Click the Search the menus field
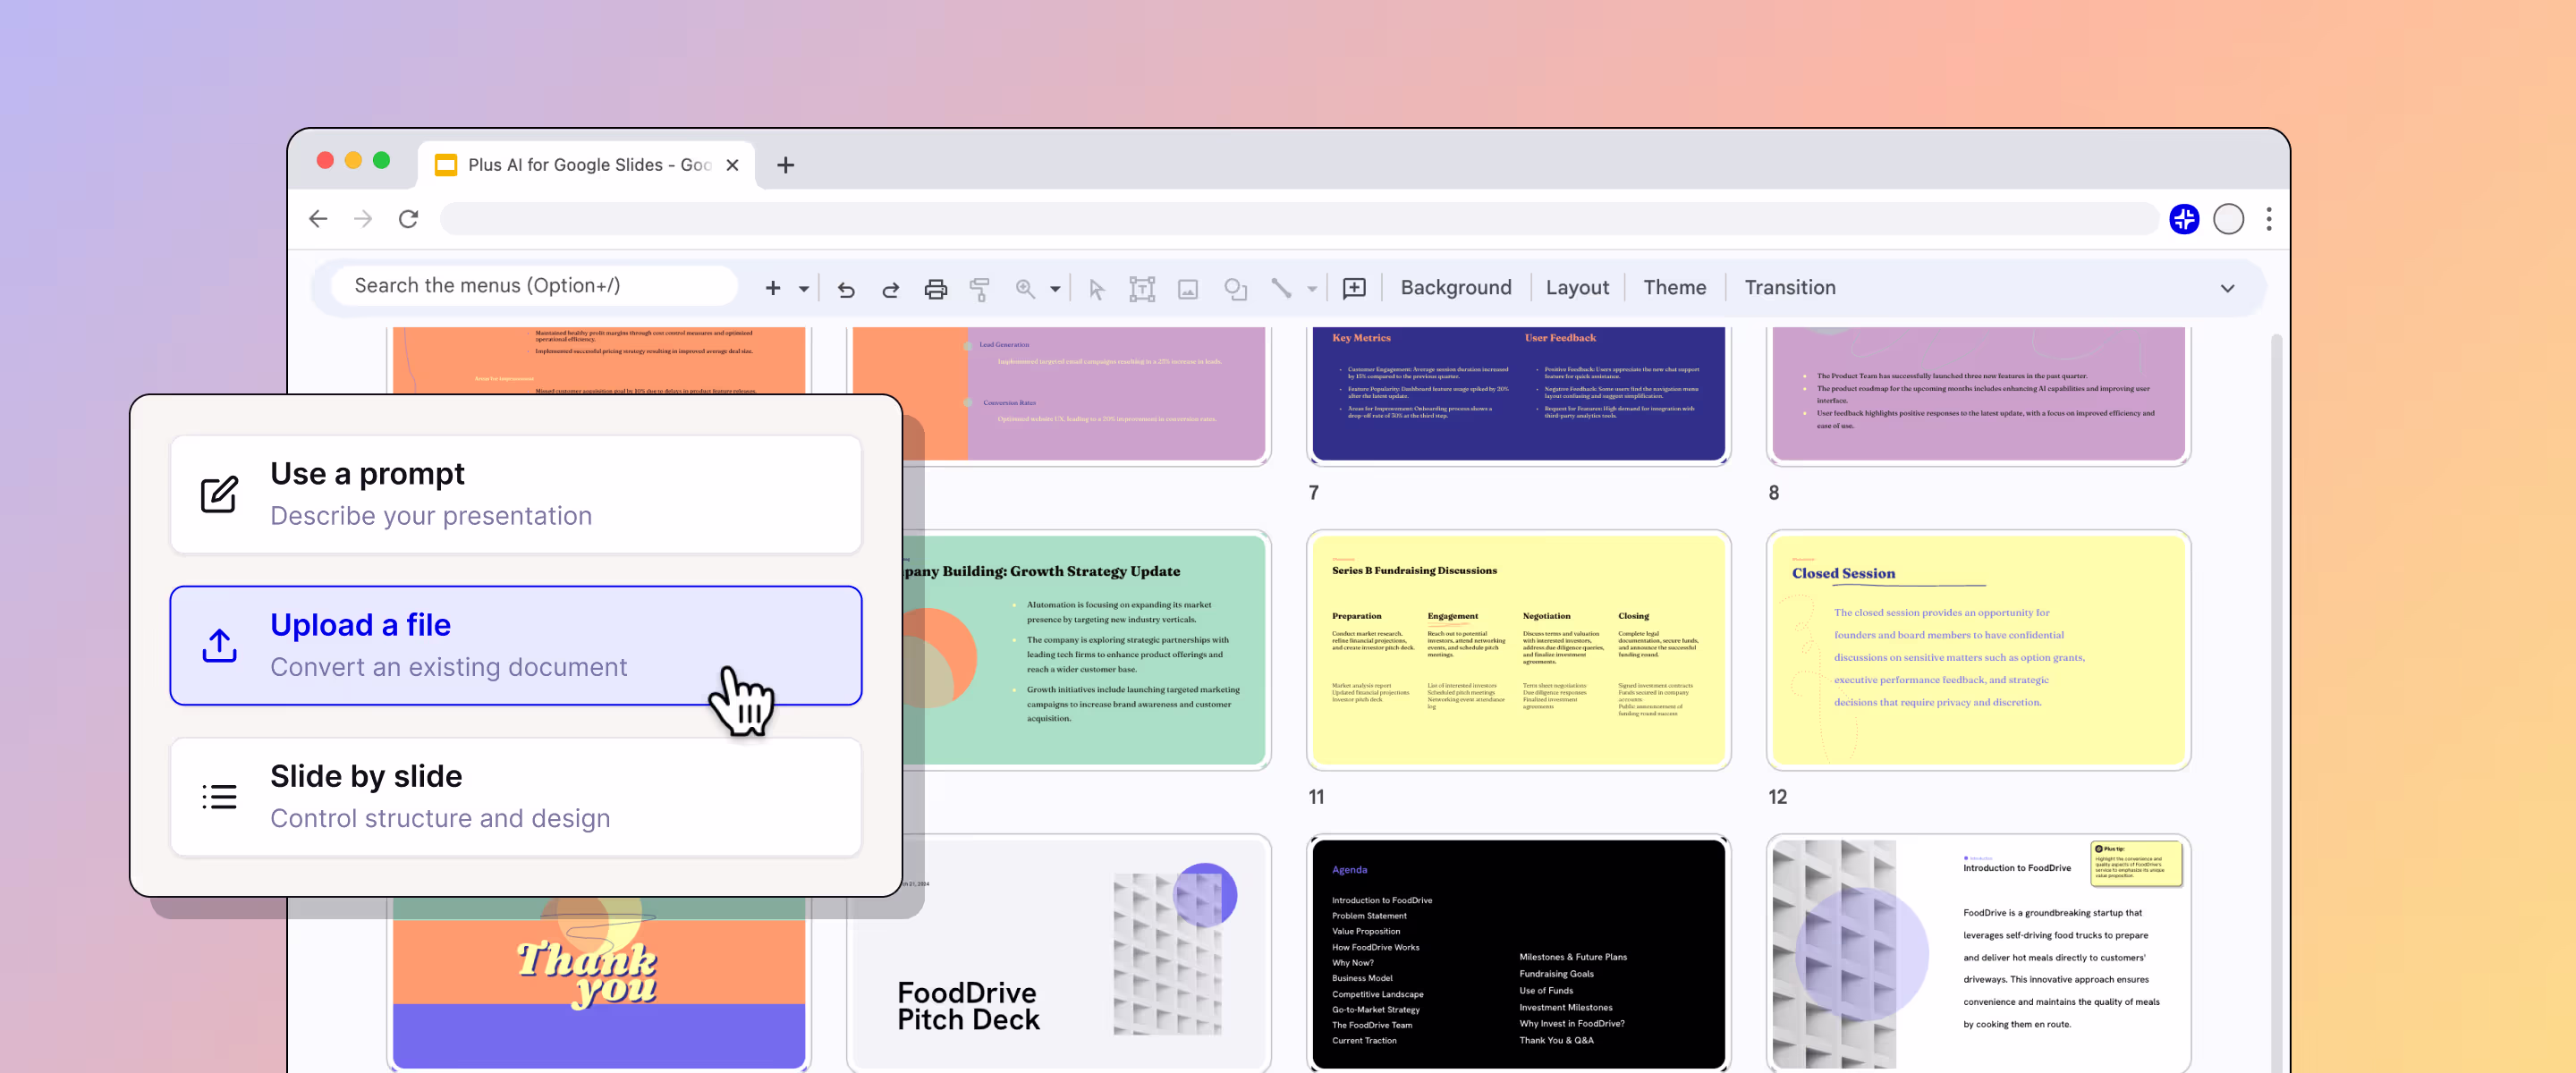The height and width of the screenshot is (1073, 2576). [534, 286]
